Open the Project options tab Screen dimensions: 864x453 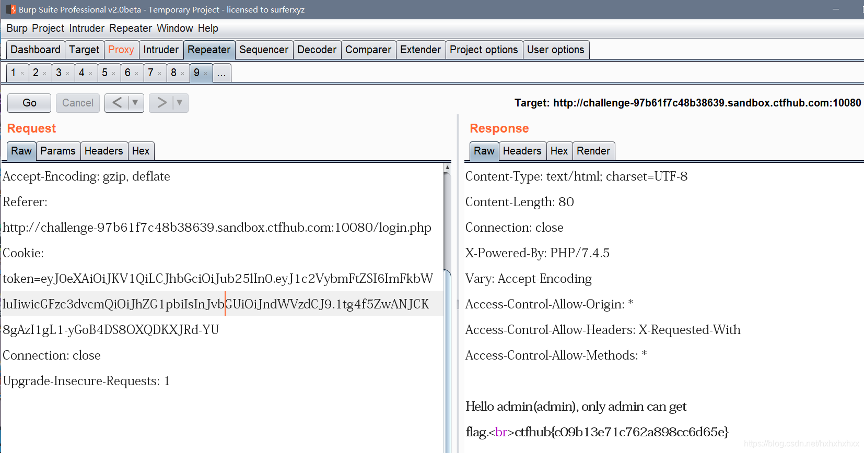click(484, 50)
